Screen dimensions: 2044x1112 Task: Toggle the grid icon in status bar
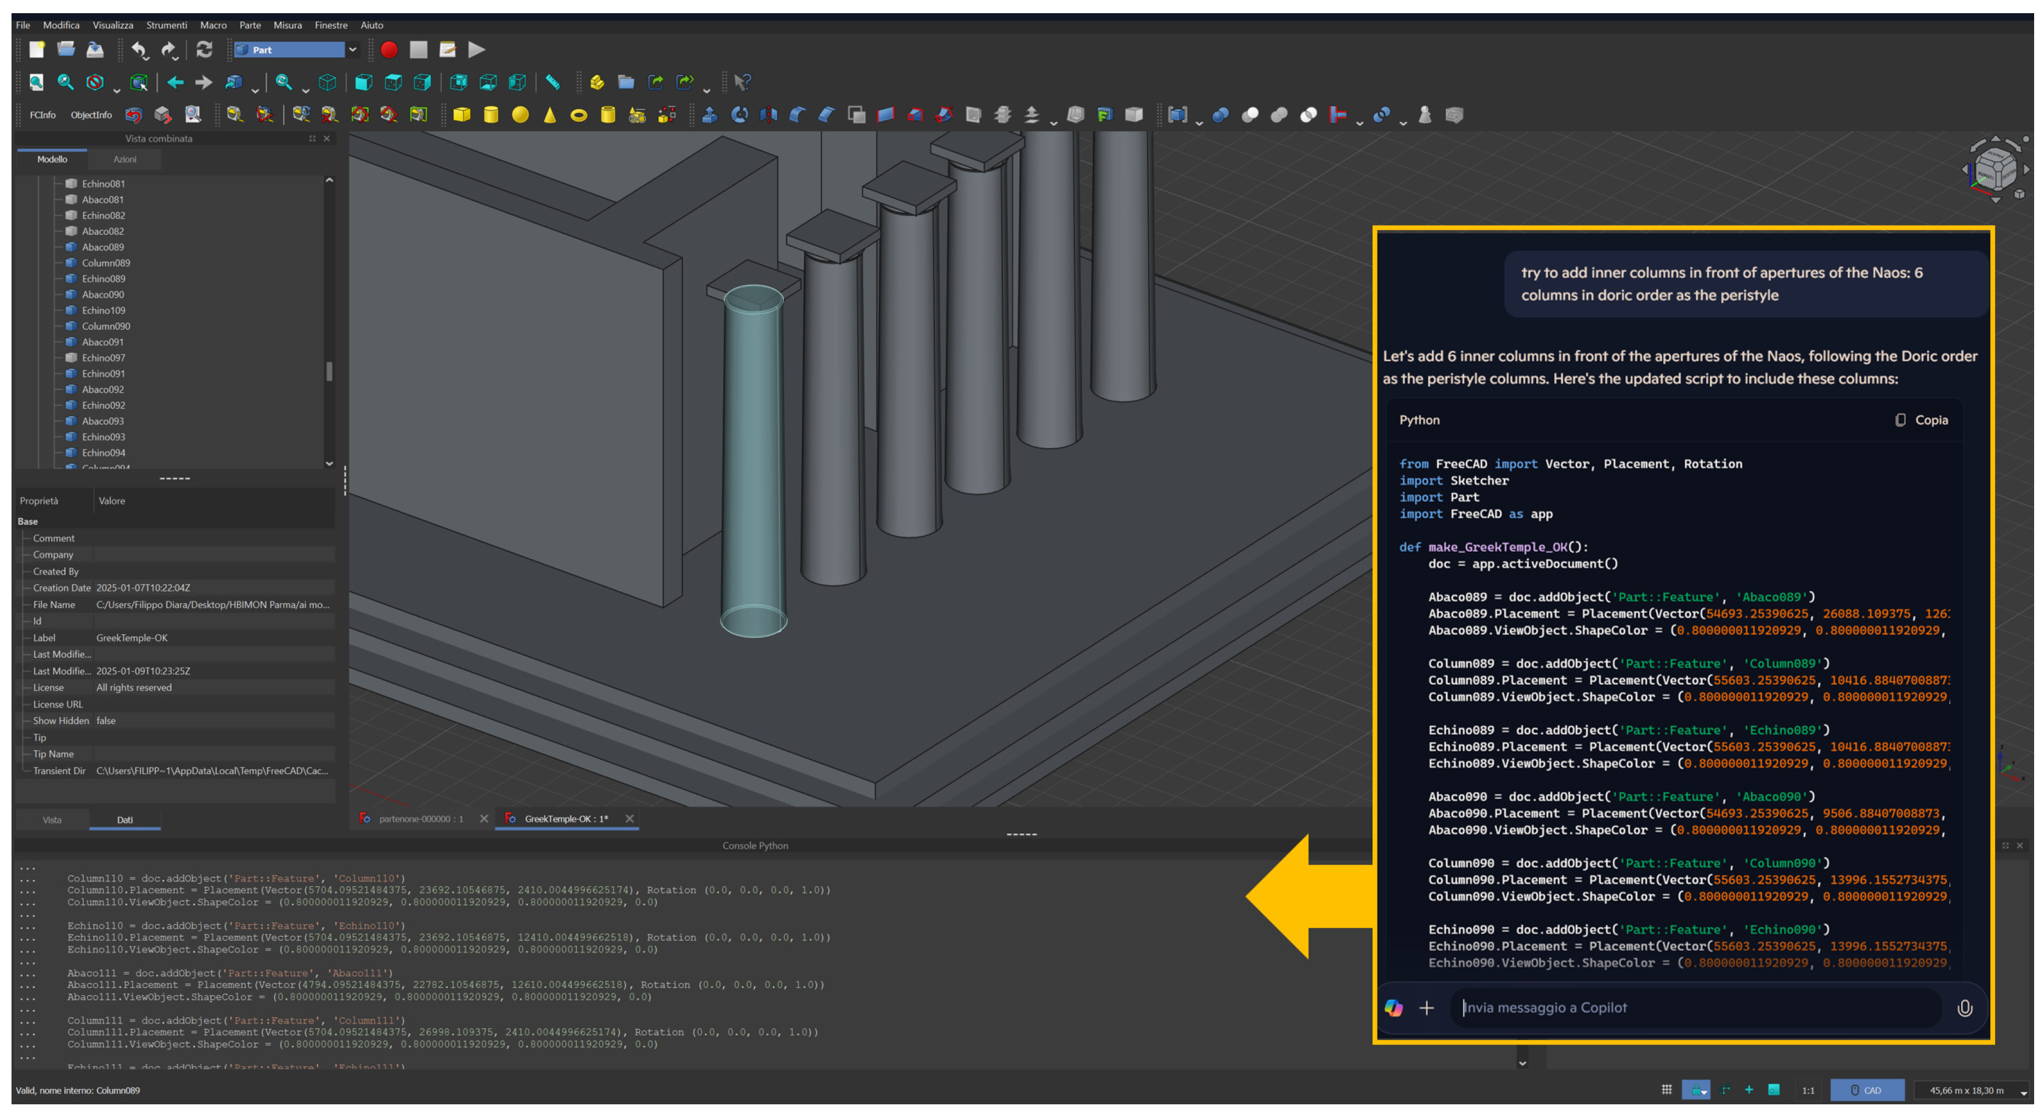click(x=1667, y=1090)
